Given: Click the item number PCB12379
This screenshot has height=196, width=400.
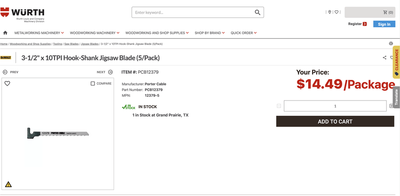Looking at the screenshot, I should [148, 72].
